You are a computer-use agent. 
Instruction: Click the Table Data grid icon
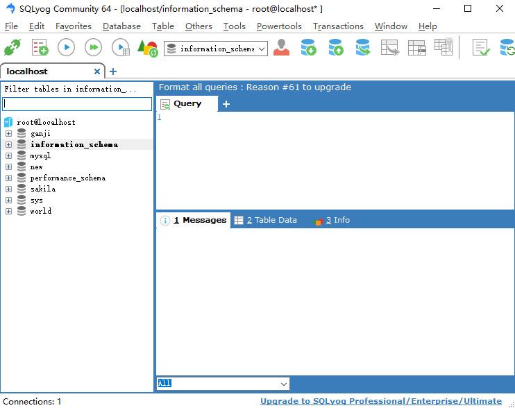(x=239, y=220)
